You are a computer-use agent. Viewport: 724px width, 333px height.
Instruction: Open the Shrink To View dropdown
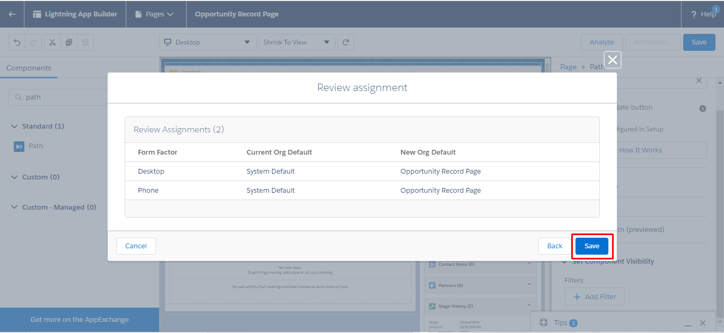click(x=296, y=42)
